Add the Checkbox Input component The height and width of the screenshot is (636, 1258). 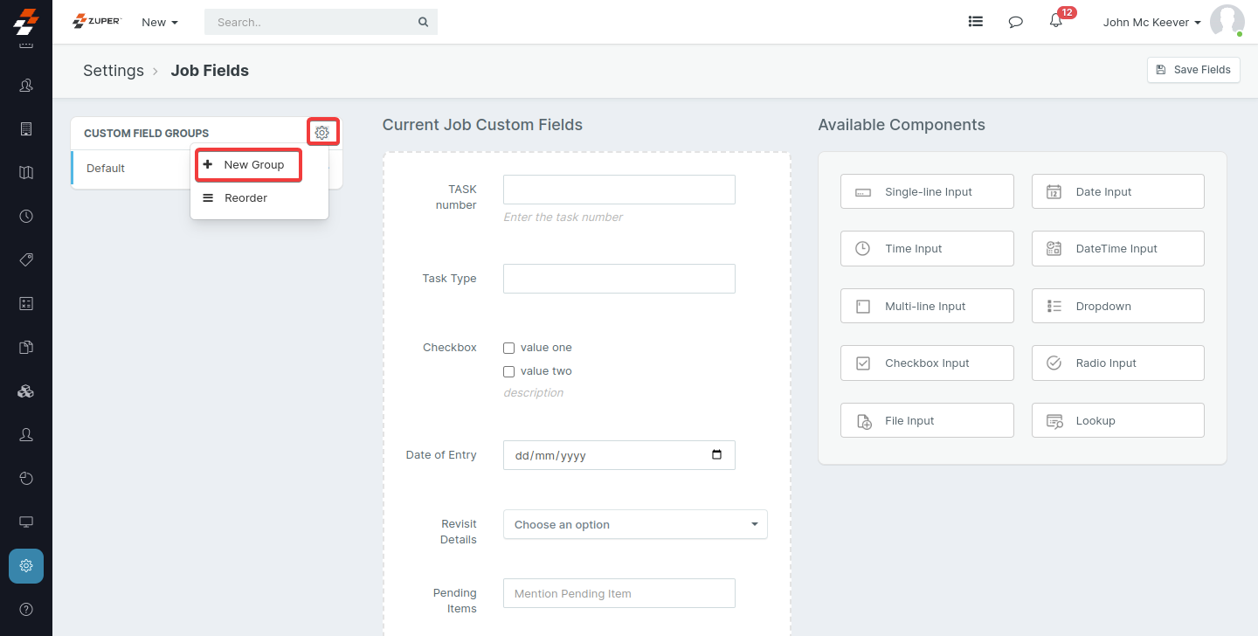pos(927,363)
